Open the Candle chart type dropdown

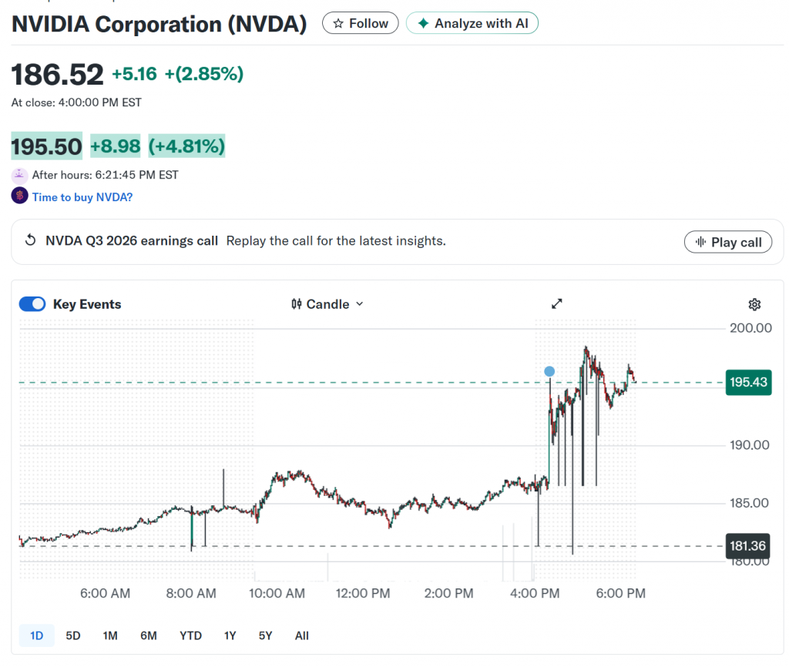tap(327, 304)
